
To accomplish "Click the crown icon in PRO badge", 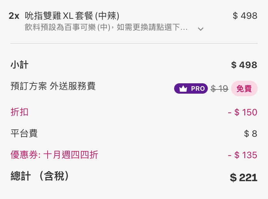I will (183, 89).
